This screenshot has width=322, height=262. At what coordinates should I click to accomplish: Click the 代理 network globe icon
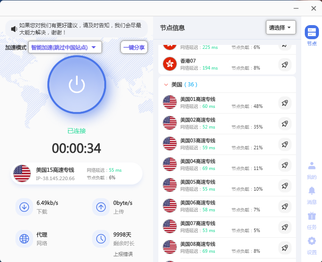click(24, 239)
